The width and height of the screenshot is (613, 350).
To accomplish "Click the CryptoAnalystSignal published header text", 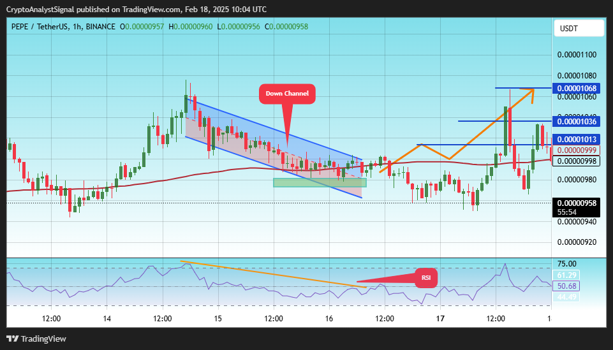I will (137, 10).
